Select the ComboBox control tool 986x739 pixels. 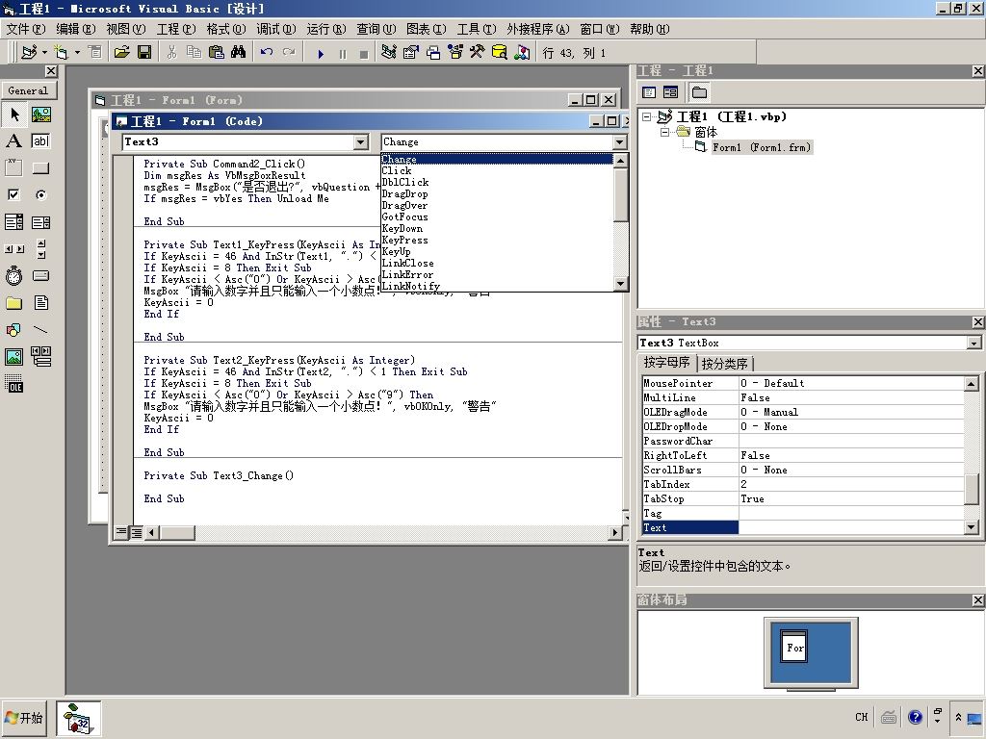pyautogui.click(x=13, y=222)
